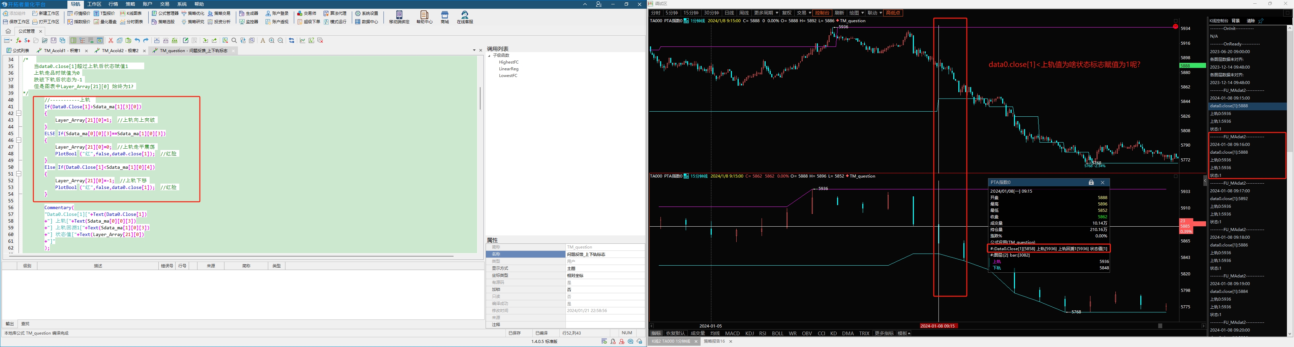Click the 名称 property value field

605,254
